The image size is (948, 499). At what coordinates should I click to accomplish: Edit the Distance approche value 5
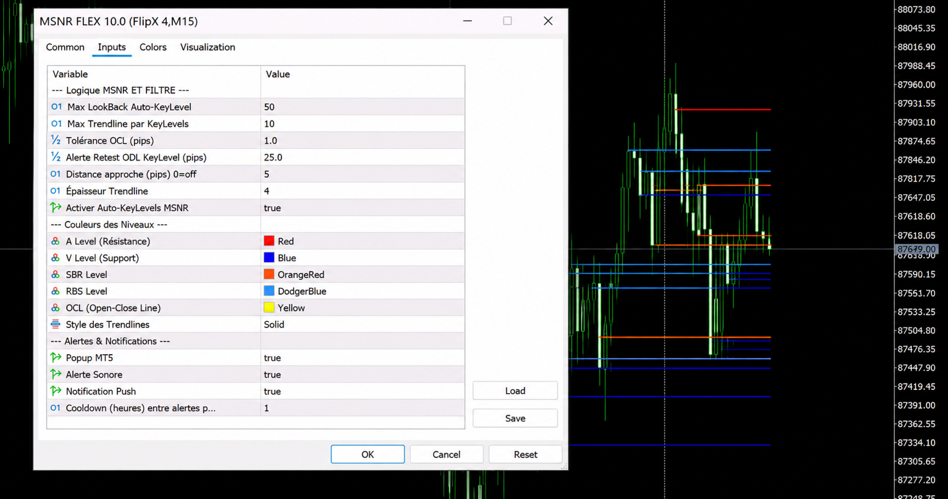pos(362,174)
